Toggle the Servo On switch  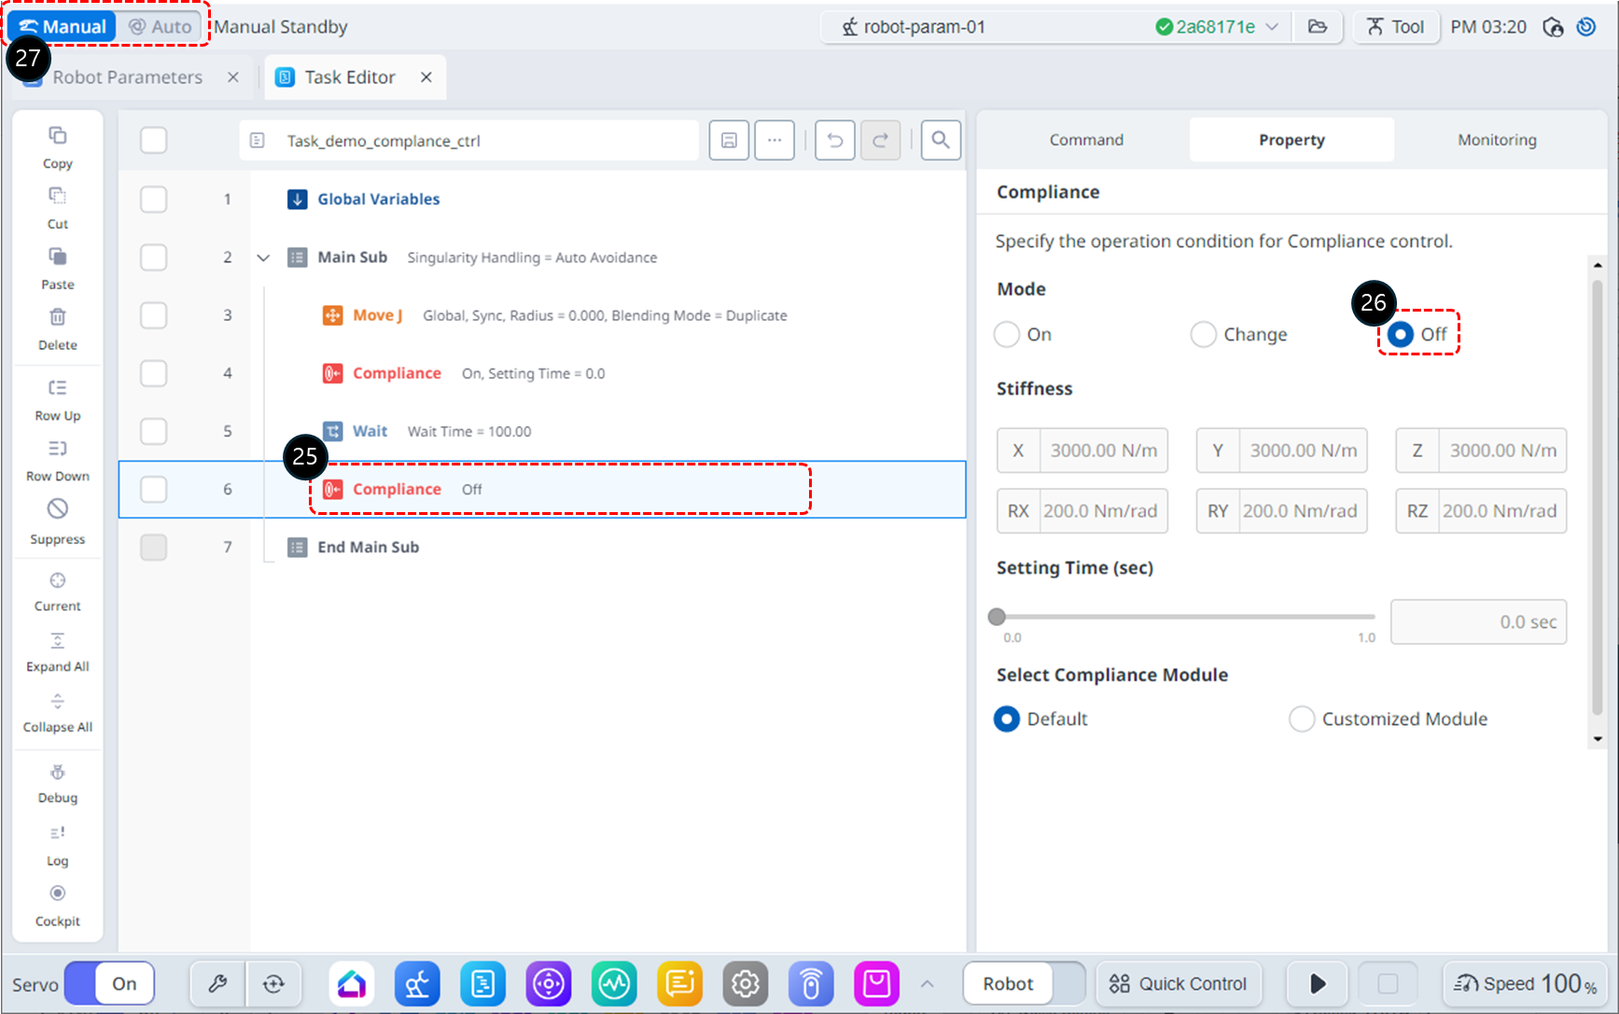110,984
